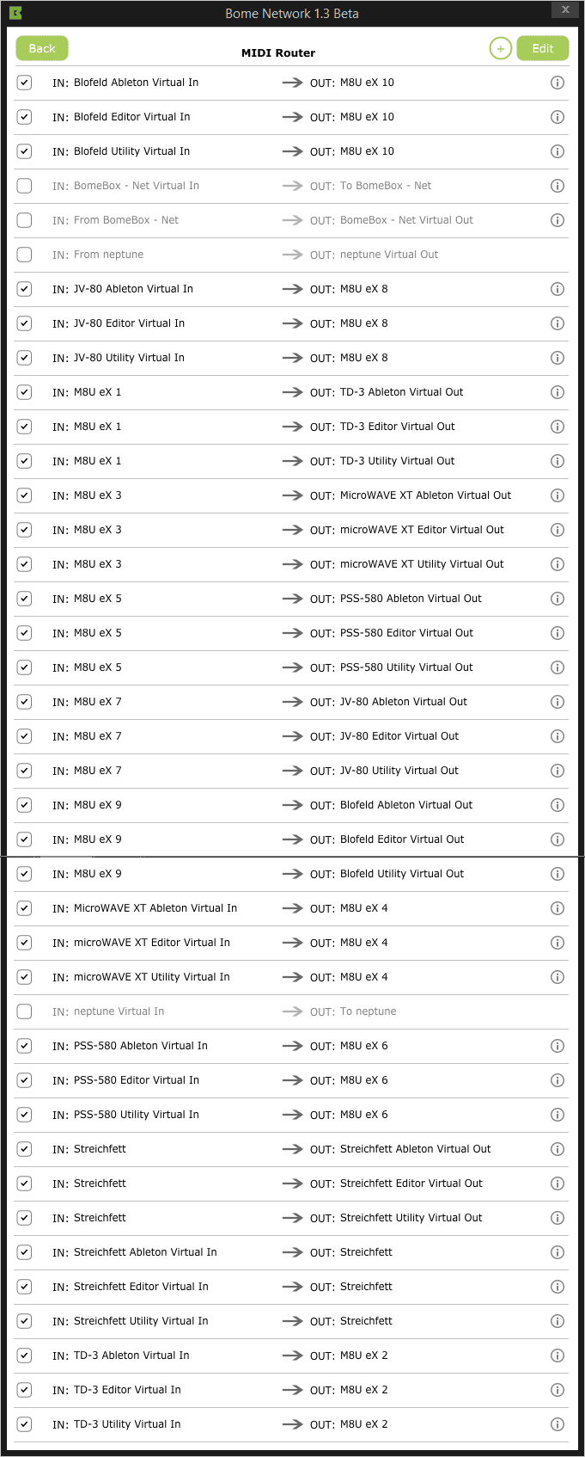Viewport: 585px width, 1457px height.
Task: Click the Back button
Action: pyautogui.click(x=42, y=49)
